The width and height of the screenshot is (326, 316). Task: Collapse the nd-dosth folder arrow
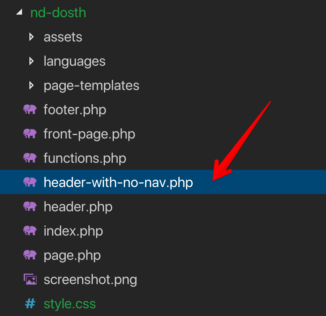point(19,12)
